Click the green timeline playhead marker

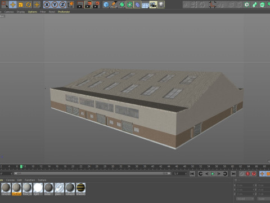coord(21,166)
